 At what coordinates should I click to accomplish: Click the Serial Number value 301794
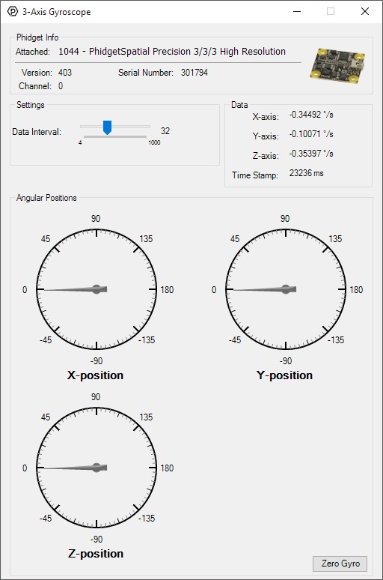[x=194, y=73]
